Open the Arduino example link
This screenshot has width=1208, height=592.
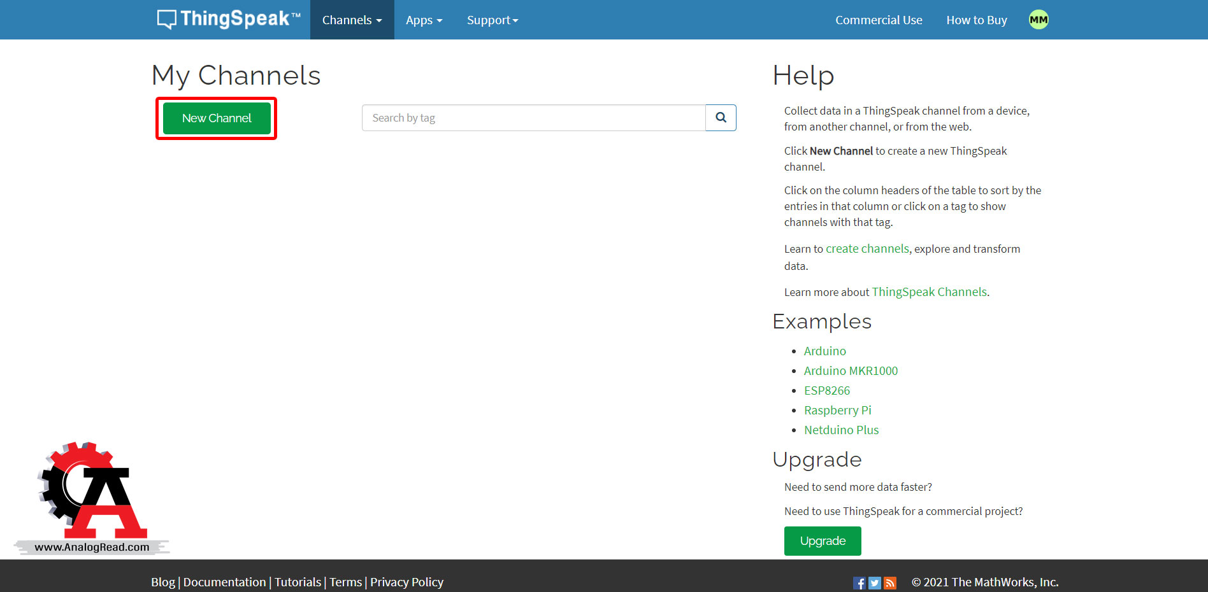[x=825, y=351]
